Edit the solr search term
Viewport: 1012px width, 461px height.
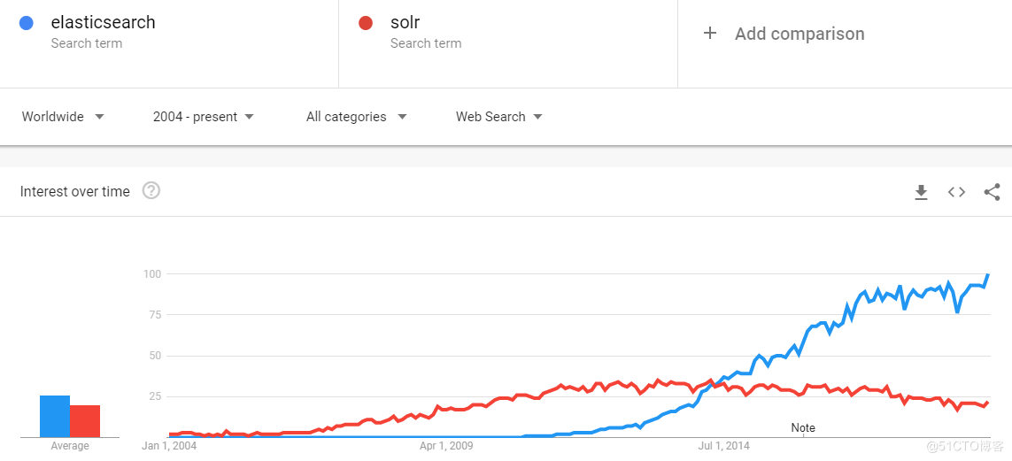point(406,22)
